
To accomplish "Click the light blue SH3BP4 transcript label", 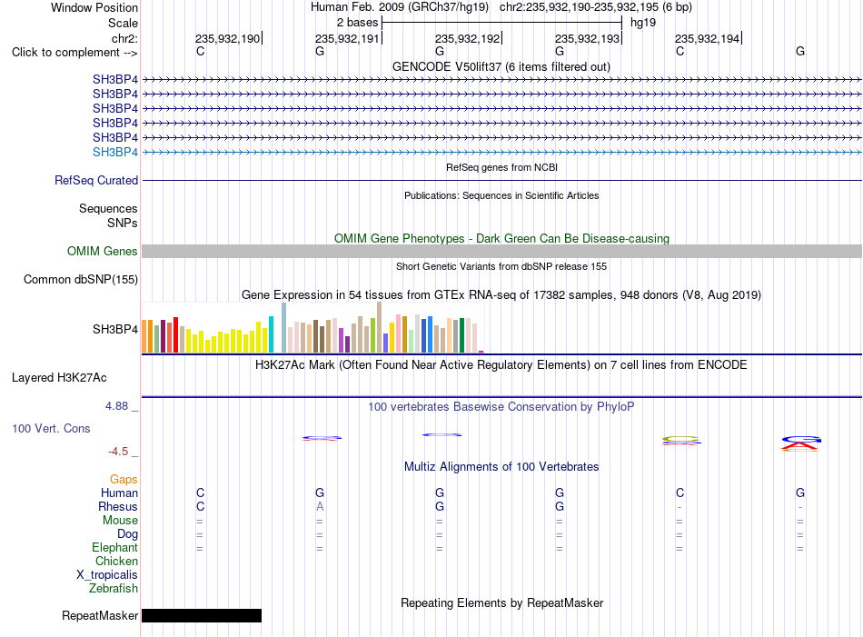I will pyautogui.click(x=115, y=152).
